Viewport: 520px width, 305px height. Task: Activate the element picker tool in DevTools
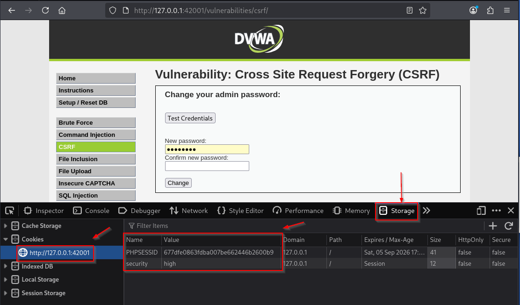(x=10, y=211)
